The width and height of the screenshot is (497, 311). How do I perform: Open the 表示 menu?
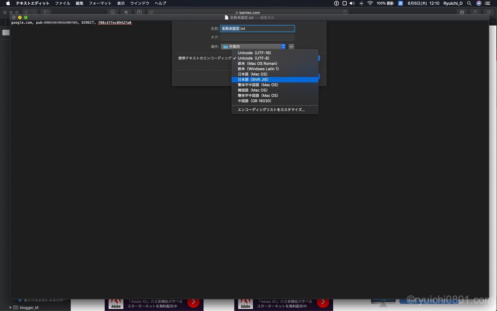(121, 3)
